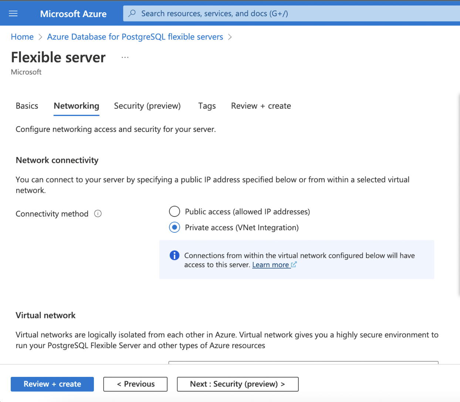
Task: Click the Previous button
Action: [135, 384]
